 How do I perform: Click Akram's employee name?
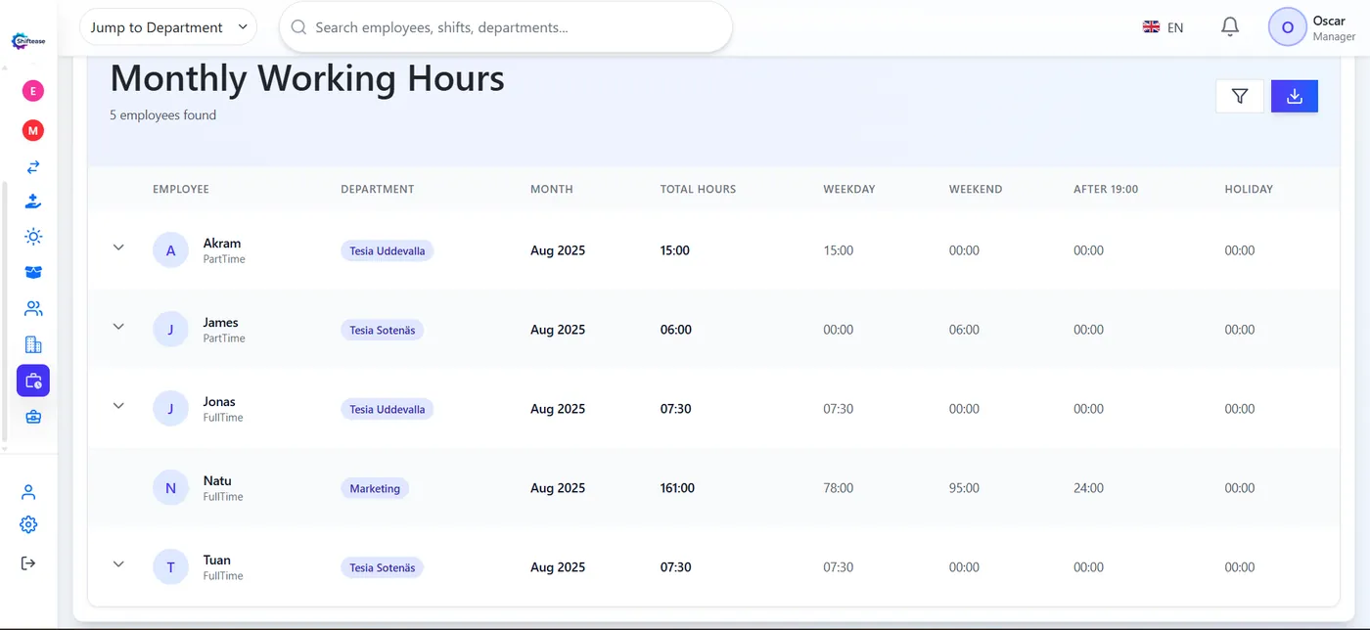pyautogui.click(x=222, y=244)
